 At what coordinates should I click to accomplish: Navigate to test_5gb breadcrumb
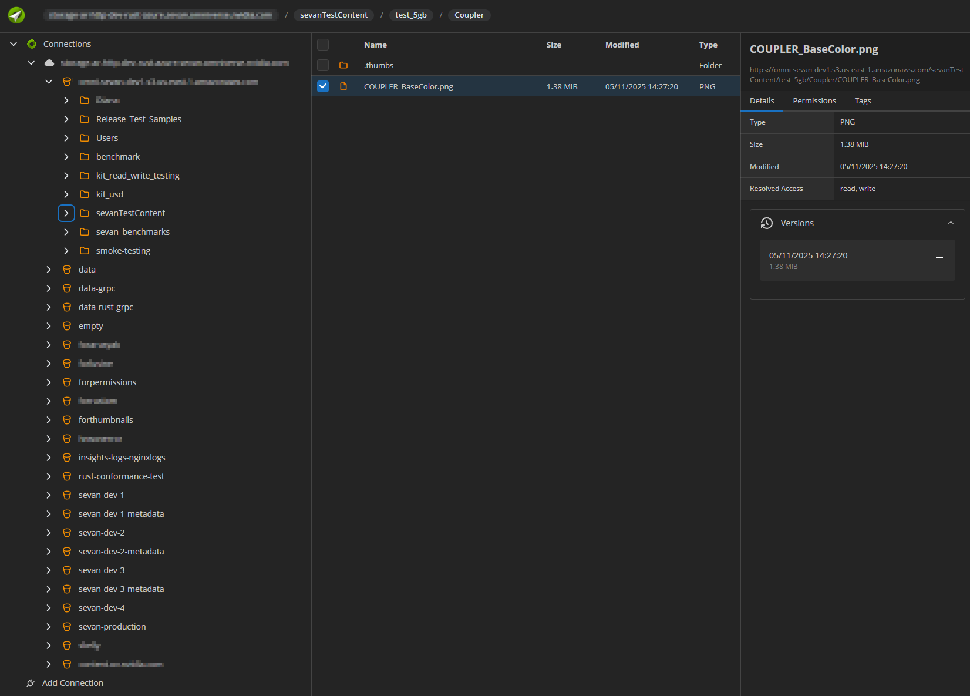[x=411, y=15]
